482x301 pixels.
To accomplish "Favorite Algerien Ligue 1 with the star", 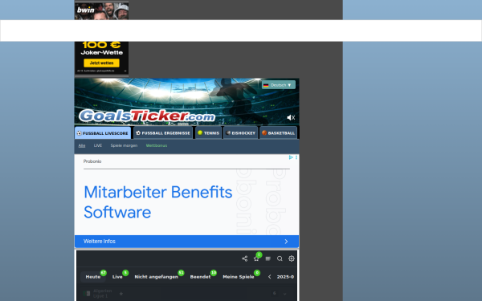I will click(x=121, y=294).
